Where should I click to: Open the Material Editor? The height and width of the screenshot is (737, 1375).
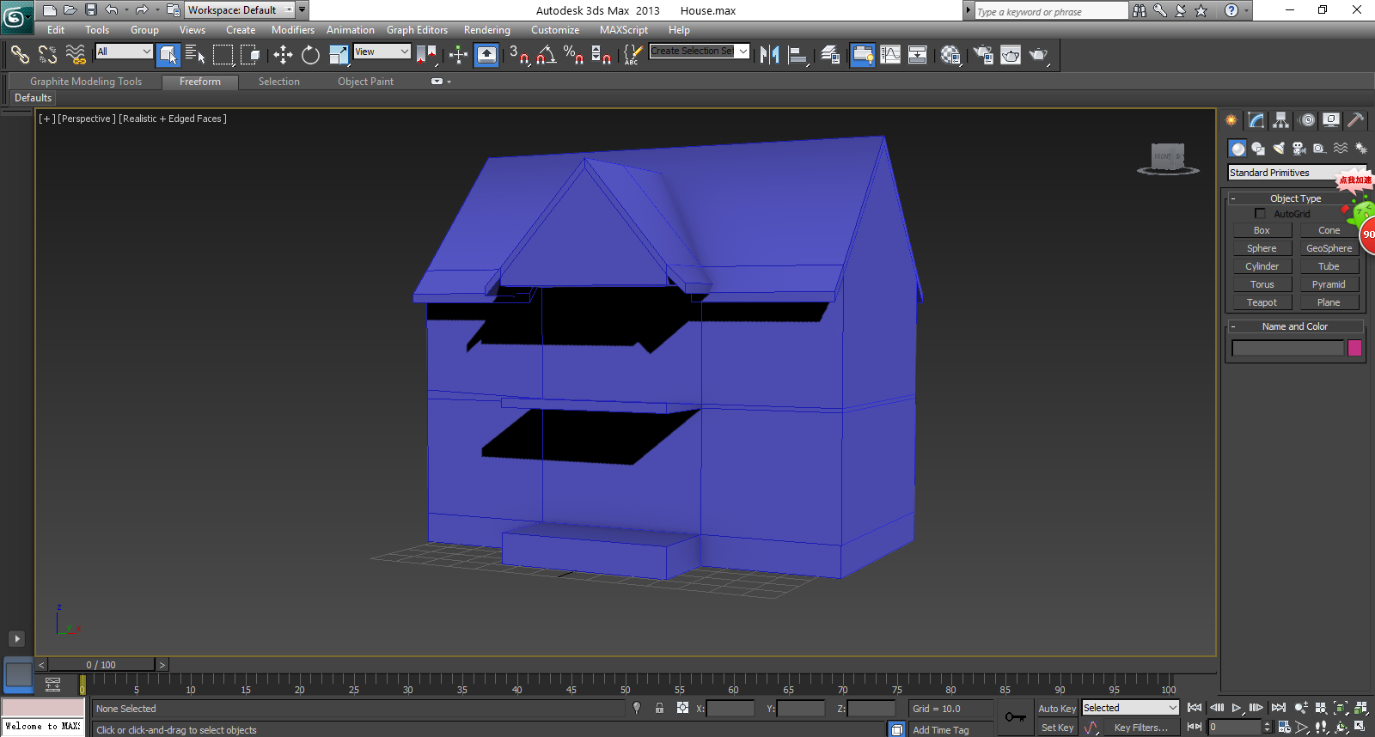950,55
